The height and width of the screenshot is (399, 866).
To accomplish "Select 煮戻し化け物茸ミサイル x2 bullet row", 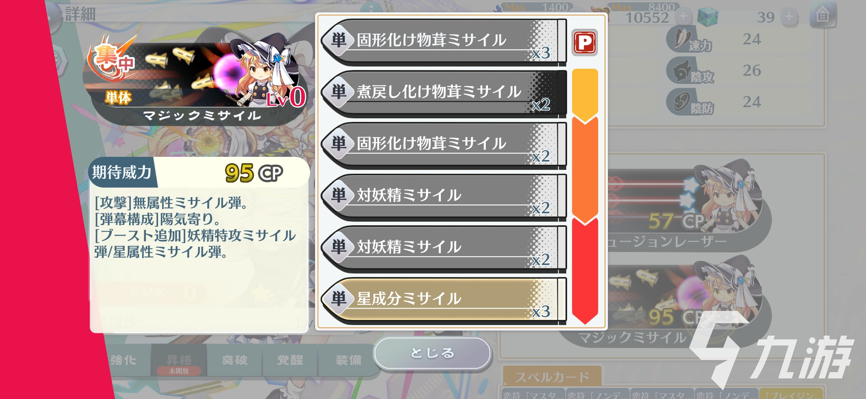I will 444,94.
